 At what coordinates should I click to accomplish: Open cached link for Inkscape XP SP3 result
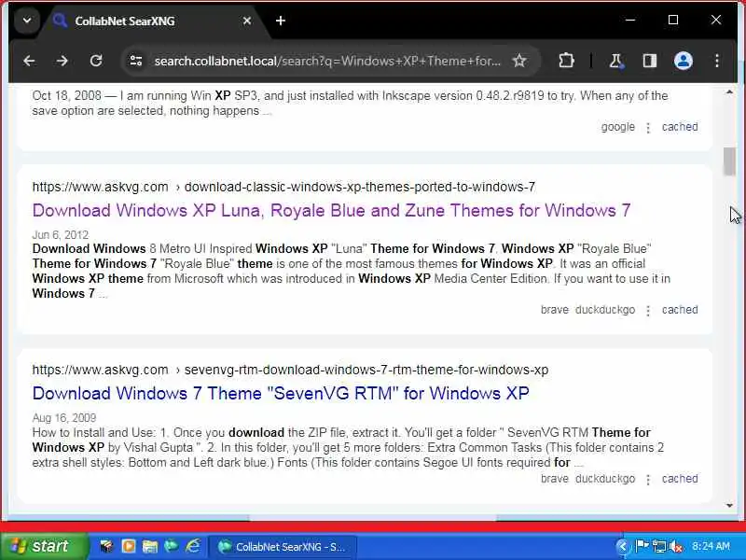click(x=680, y=127)
